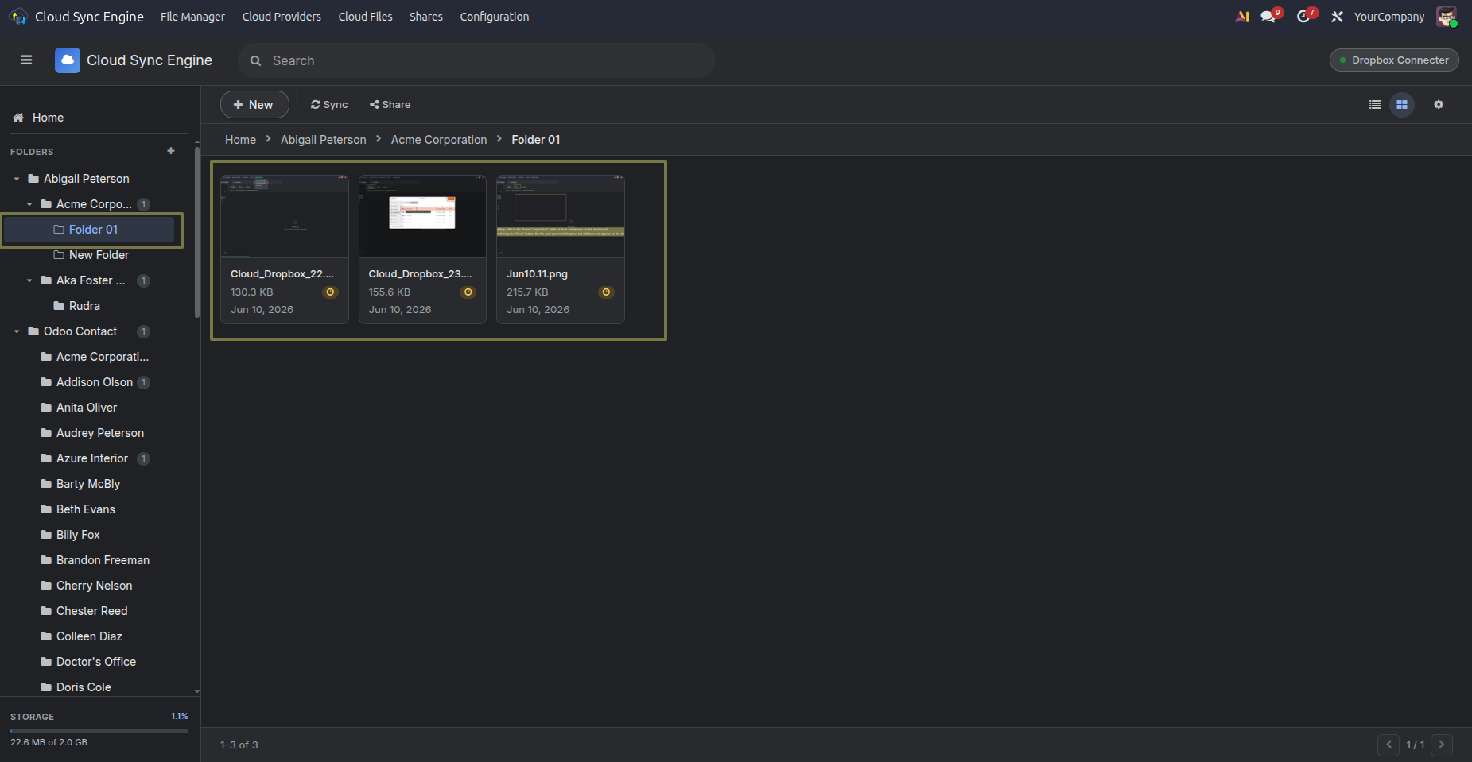This screenshot has height=762, width=1472.
Task: Open the Cloud Providers menu
Action: click(282, 17)
